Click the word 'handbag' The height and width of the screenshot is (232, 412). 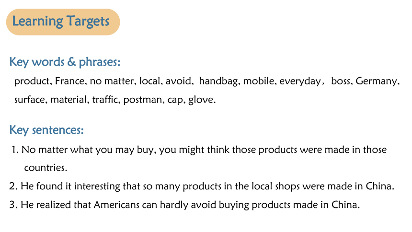pos(218,81)
